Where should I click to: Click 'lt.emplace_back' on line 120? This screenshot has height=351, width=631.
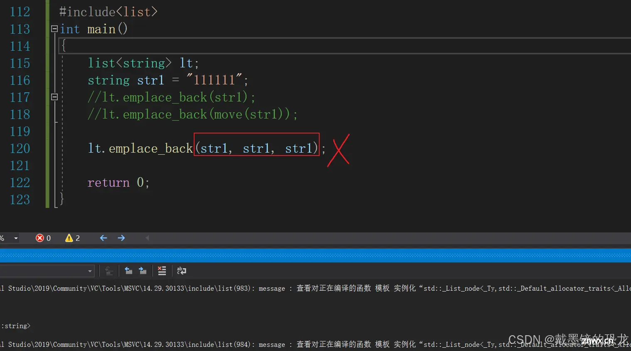tap(140, 148)
